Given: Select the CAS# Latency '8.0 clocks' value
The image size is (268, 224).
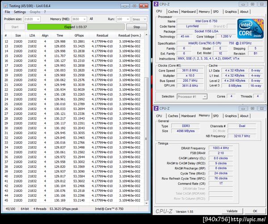Looking at the screenshot, I should pyautogui.click(x=221, y=158).
